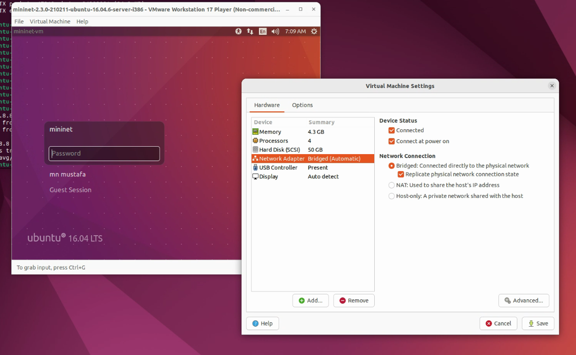Minimize the VMware Player window
This screenshot has width=576, height=355.
pos(287,9)
